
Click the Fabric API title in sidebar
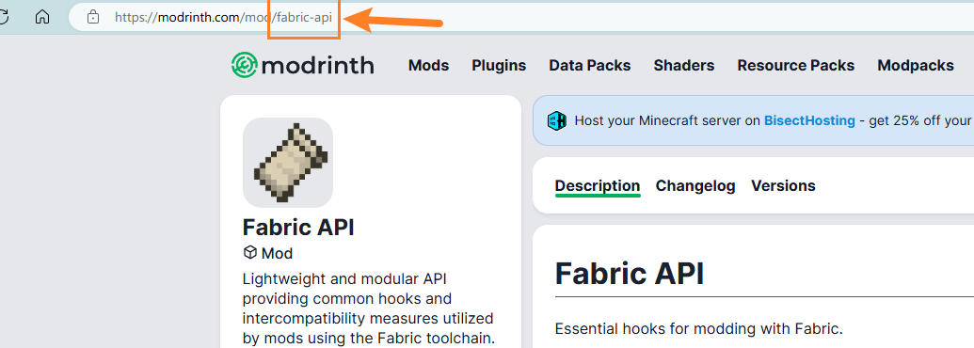298,227
